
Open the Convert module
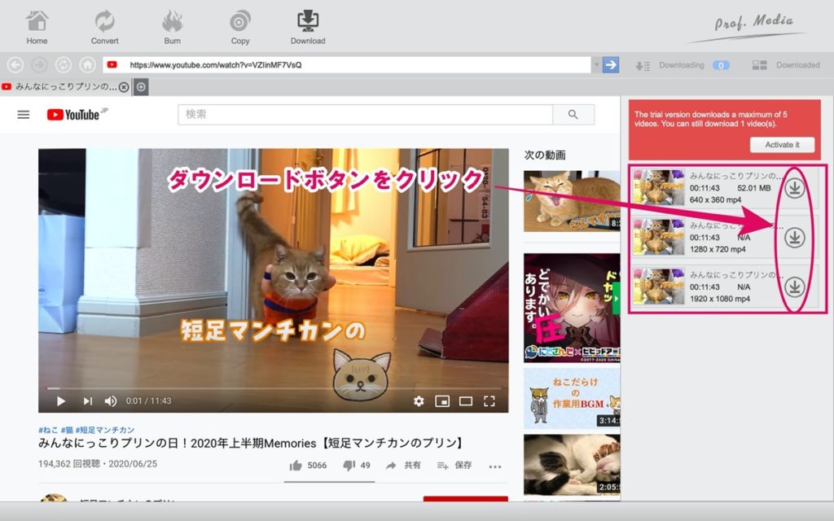[104, 28]
